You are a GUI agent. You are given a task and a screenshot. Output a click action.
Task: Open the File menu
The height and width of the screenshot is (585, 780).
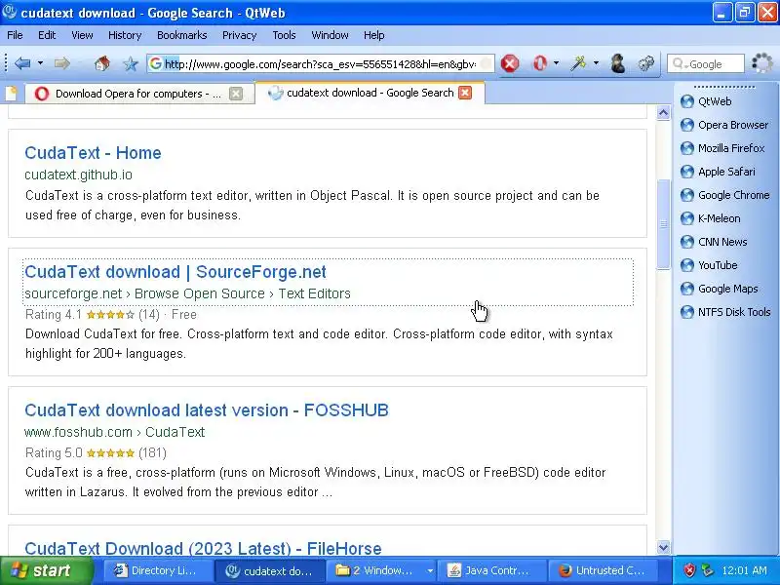15,35
